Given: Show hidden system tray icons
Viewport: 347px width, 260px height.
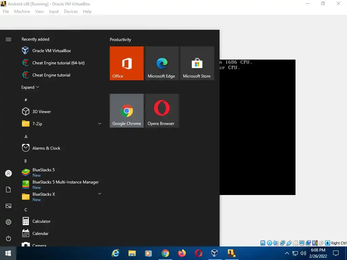Looking at the screenshot, I should click(x=287, y=253).
